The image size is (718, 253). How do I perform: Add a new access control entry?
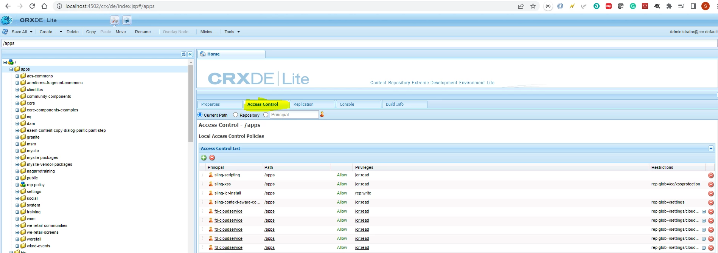click(x=204, y=157)
